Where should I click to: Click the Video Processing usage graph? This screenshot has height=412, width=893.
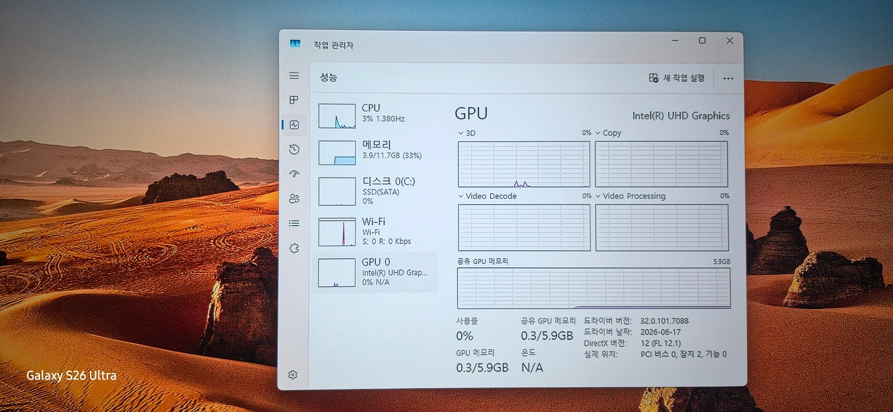[x=662, y=227]
